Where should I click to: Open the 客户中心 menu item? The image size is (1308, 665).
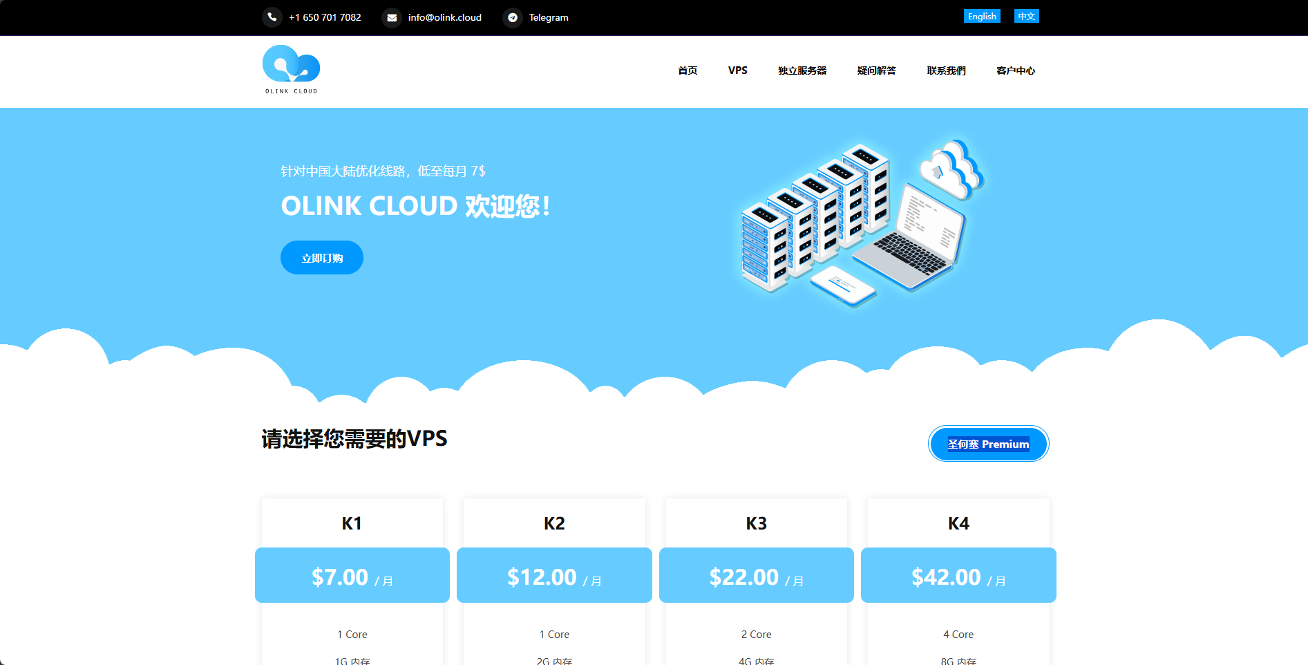pos(1016,71)
